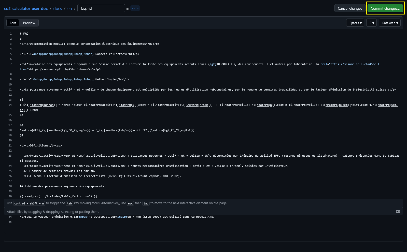Click the '# FAQ' heading line
Image resolution: width=407 pixels, height=252 pixels.
pos(24,34)
